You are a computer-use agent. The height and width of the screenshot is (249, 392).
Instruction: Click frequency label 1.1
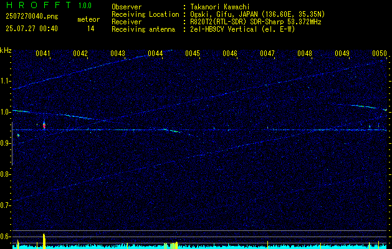pyautogui.click(x=5, y=81)
